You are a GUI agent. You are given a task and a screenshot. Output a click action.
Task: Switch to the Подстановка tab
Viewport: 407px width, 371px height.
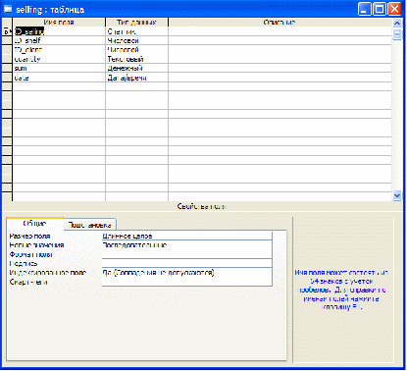click(89, 225)
